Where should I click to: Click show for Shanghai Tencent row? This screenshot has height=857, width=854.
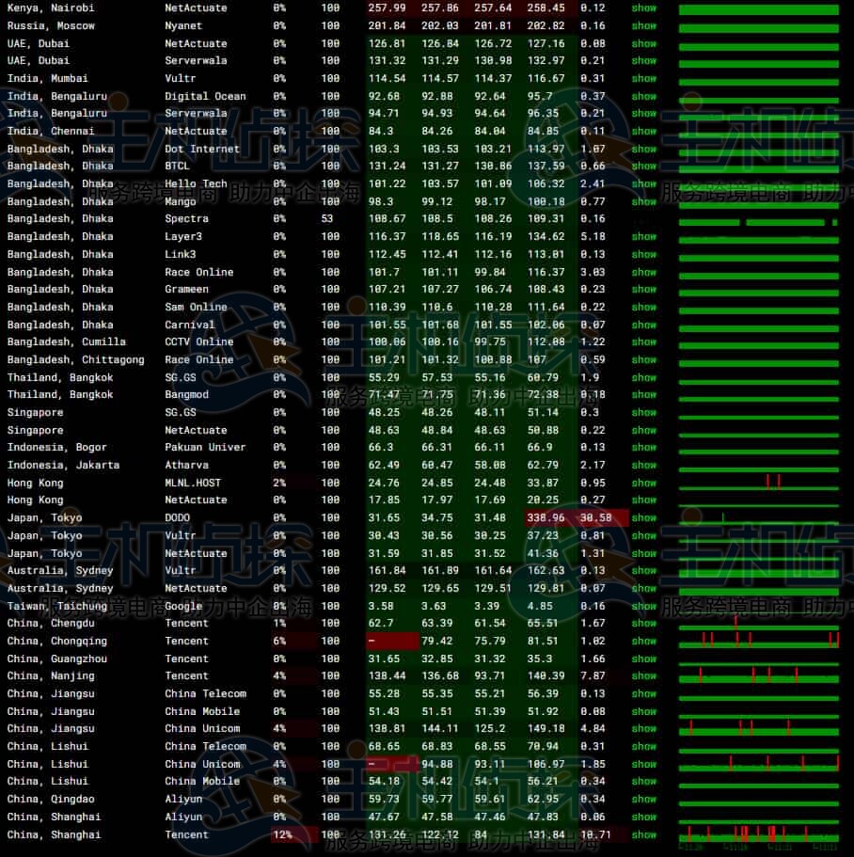click(643, 834)
